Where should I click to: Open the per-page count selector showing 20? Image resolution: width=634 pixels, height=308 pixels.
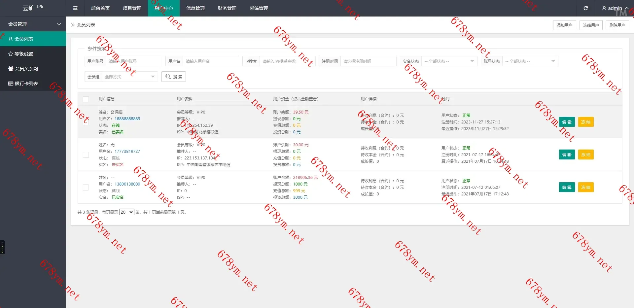126,212
